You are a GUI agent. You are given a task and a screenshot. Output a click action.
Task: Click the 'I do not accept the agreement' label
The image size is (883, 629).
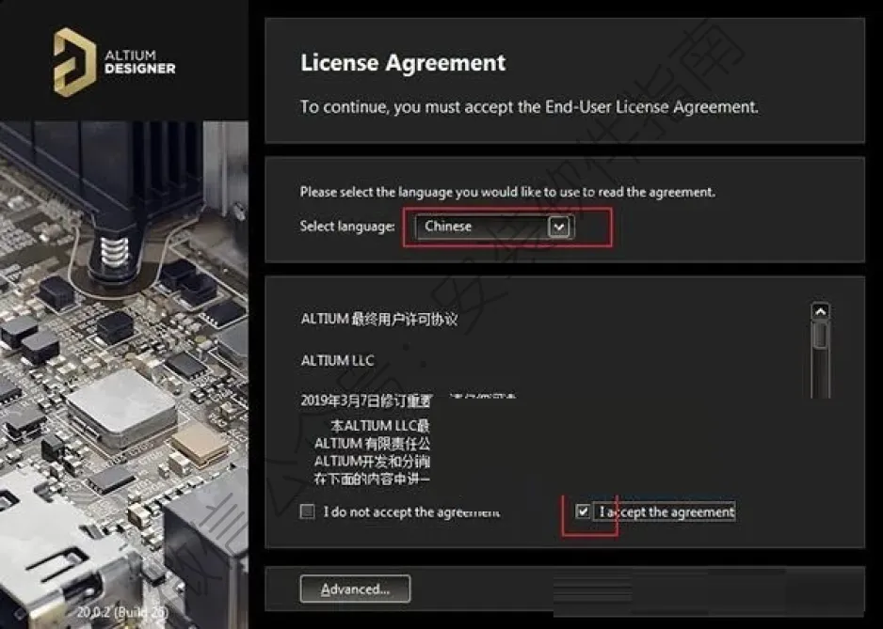coord(411,512)
